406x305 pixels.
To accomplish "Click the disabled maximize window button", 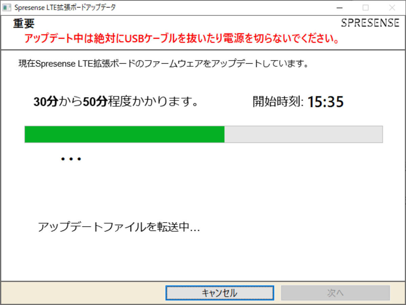I will click(365, 7).
